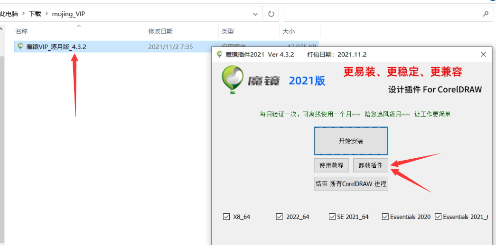This screenshot has width=496, height=245.
Task: Click the 卸载插件 uninstall button
Action: (x=370, y=165)
